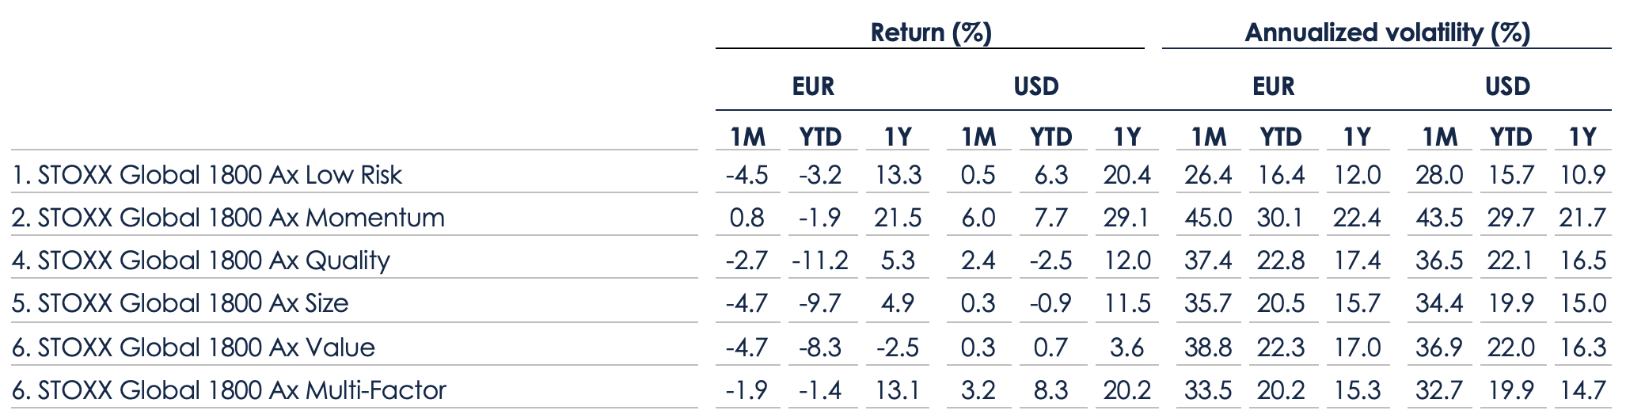Click Low Risk's 28.0 USD 1M volatility
The height and width of the screenshot is (418, 1626).
(x=1439, y=175)
